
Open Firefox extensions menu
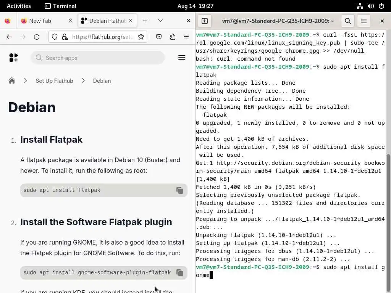173,37
